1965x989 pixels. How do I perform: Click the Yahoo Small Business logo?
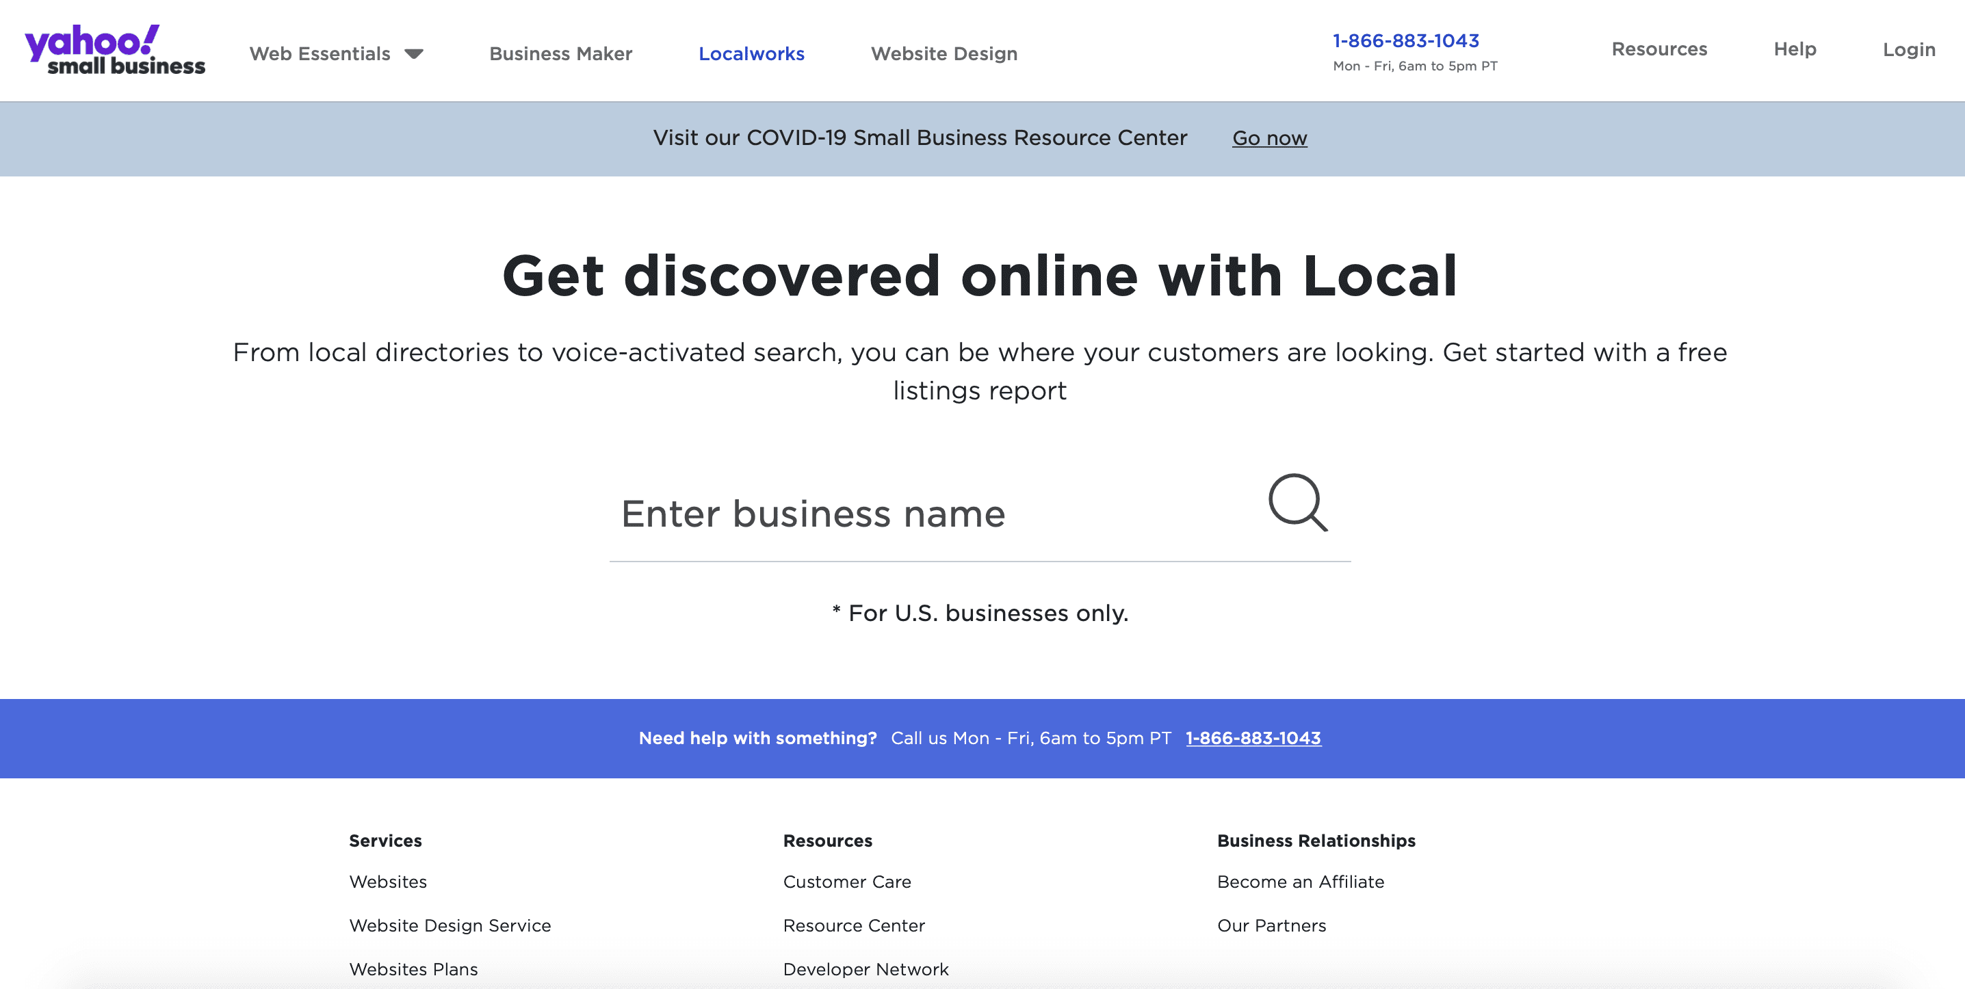[x=115, y=51]
